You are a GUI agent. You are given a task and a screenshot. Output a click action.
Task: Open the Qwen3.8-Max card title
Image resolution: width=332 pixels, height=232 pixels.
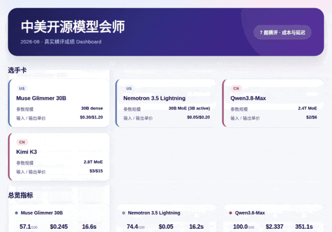pos(248,98)
